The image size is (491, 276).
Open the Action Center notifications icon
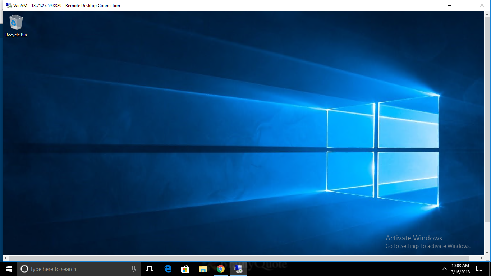click(479, 269)
